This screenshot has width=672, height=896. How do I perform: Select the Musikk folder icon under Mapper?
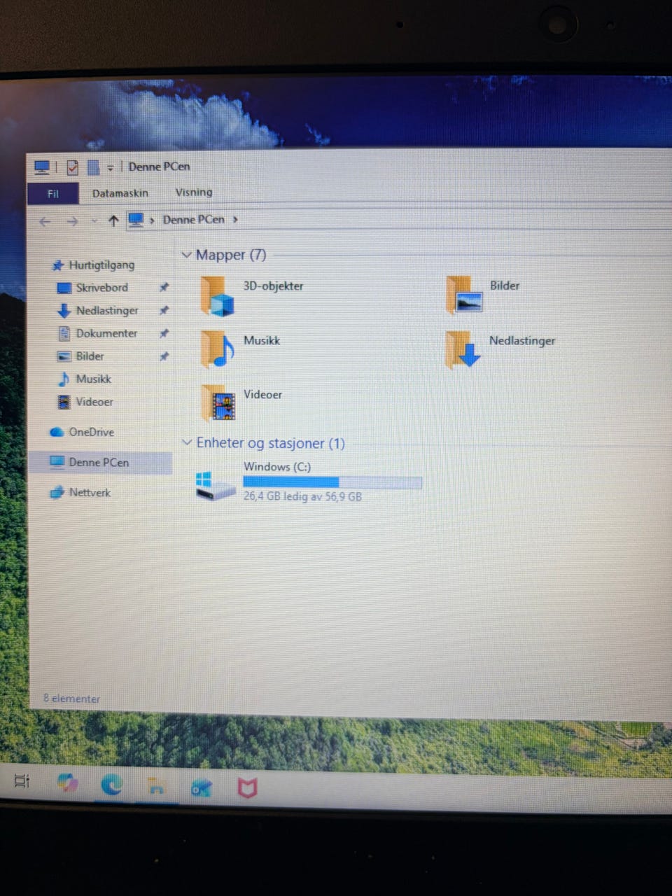[218, 348]
